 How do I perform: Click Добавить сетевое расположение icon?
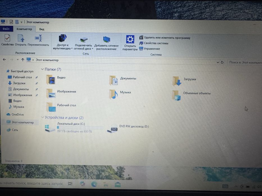click(x=106, y=40)
